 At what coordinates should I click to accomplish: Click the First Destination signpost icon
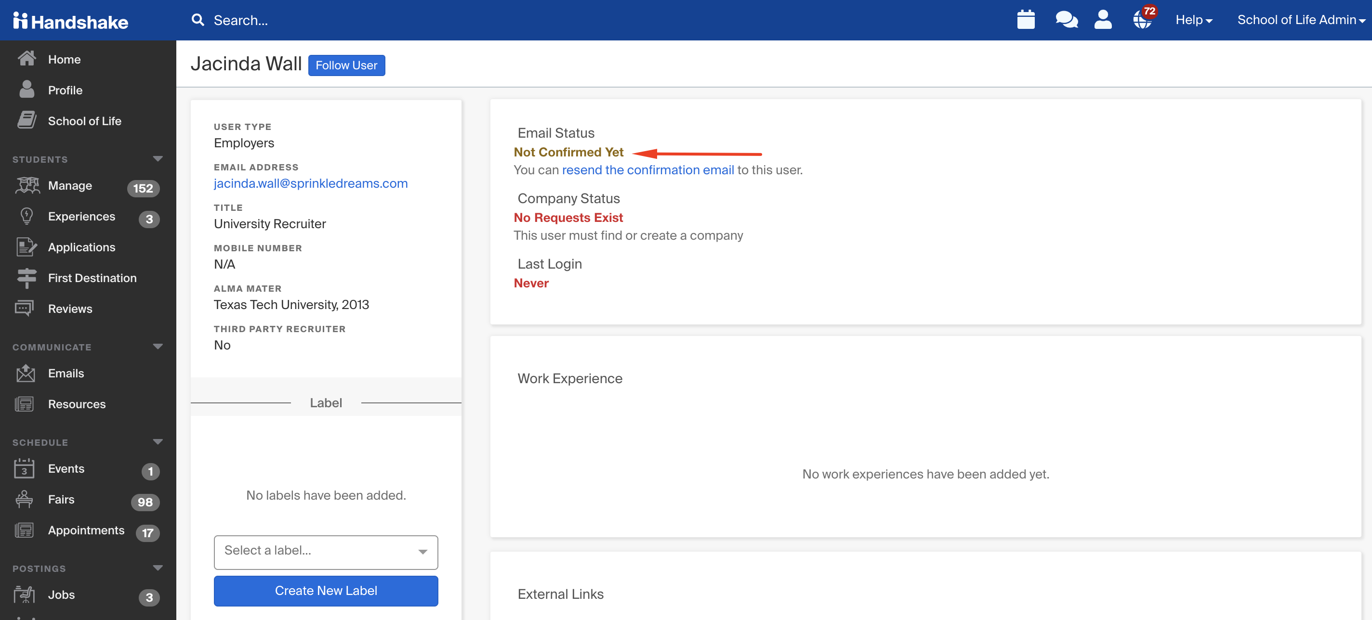[x=26, y=278]
